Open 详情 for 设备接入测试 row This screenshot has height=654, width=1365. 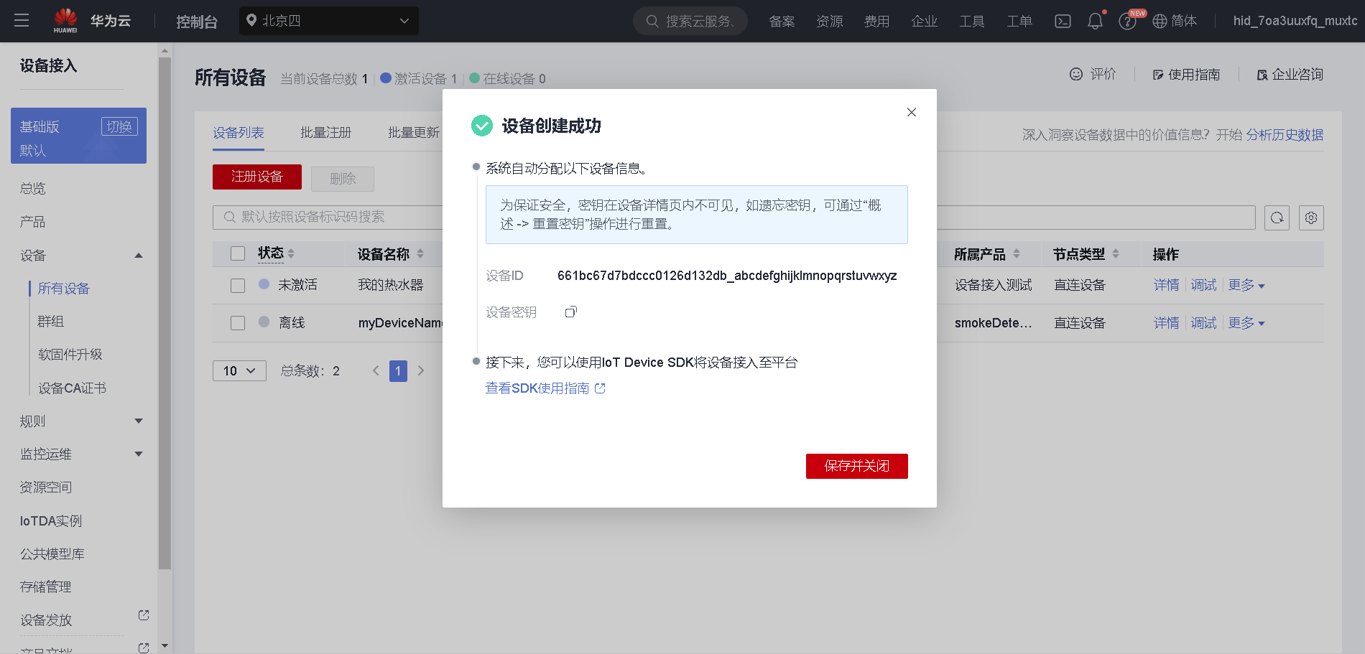click(1166, 285)
